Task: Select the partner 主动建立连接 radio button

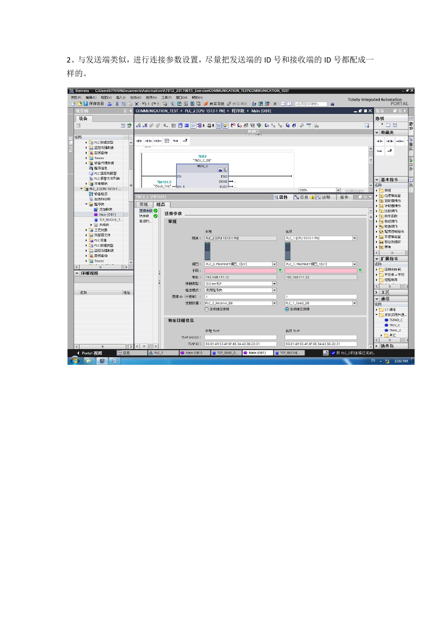Action: 287,308
